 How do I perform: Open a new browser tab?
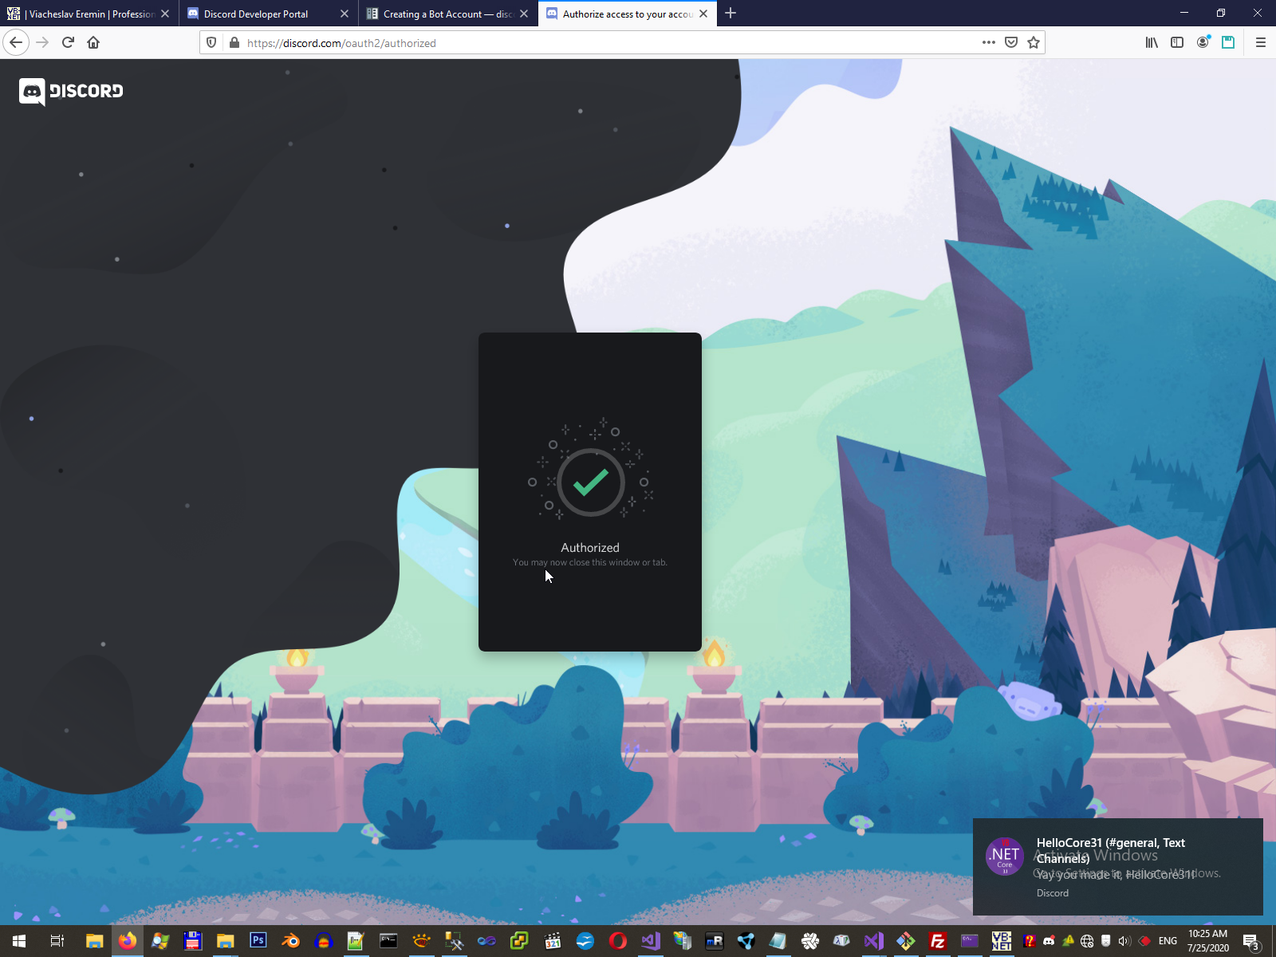(731, 14)
